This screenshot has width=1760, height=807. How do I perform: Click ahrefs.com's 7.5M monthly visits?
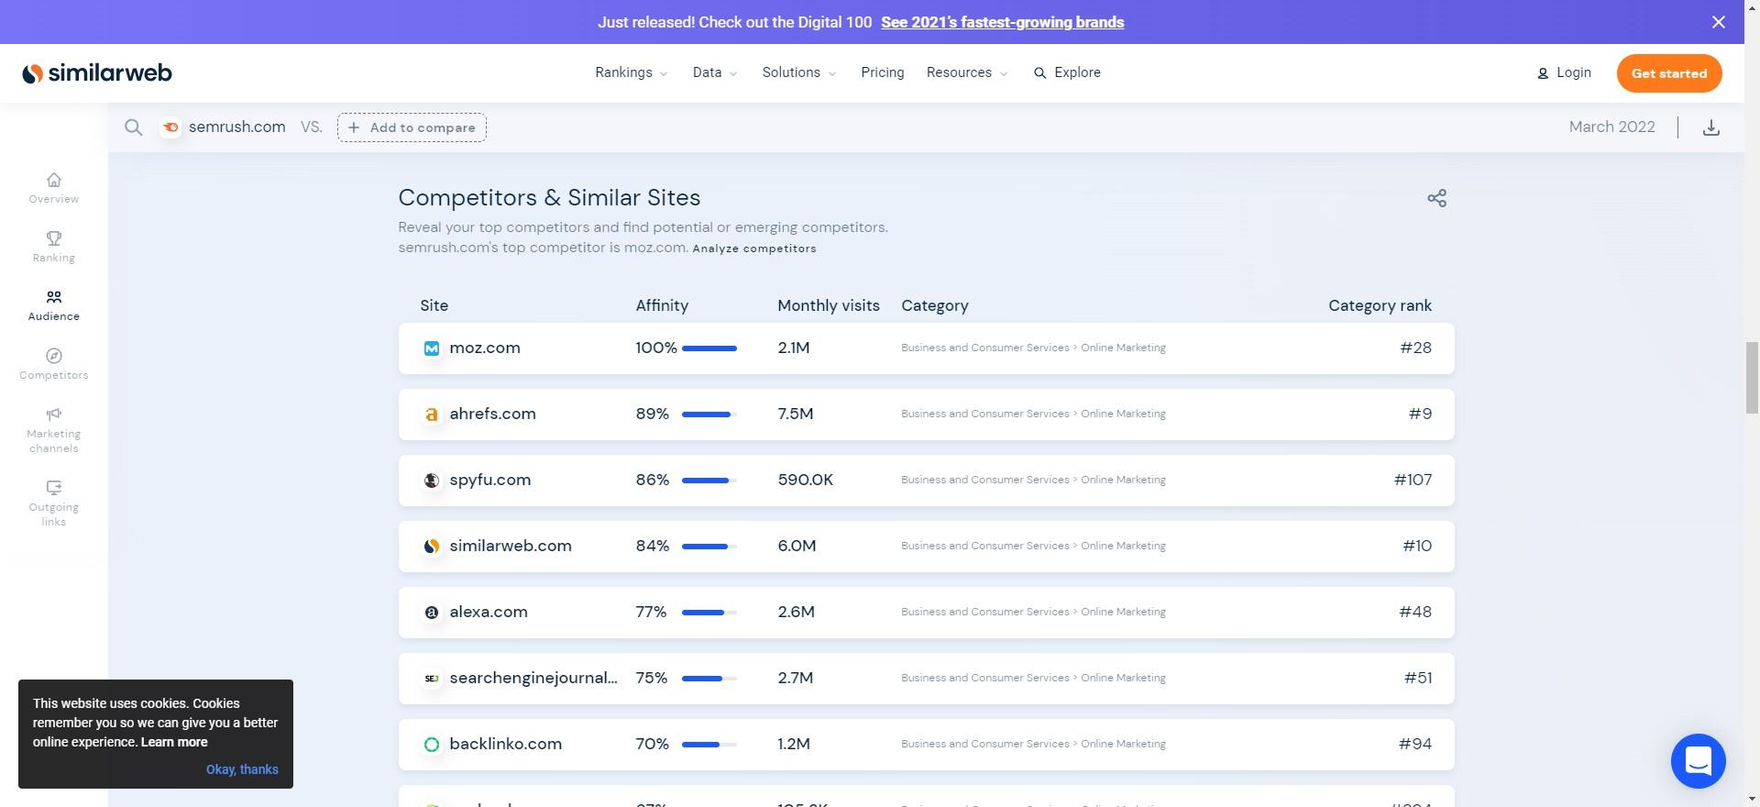point(796,415)
